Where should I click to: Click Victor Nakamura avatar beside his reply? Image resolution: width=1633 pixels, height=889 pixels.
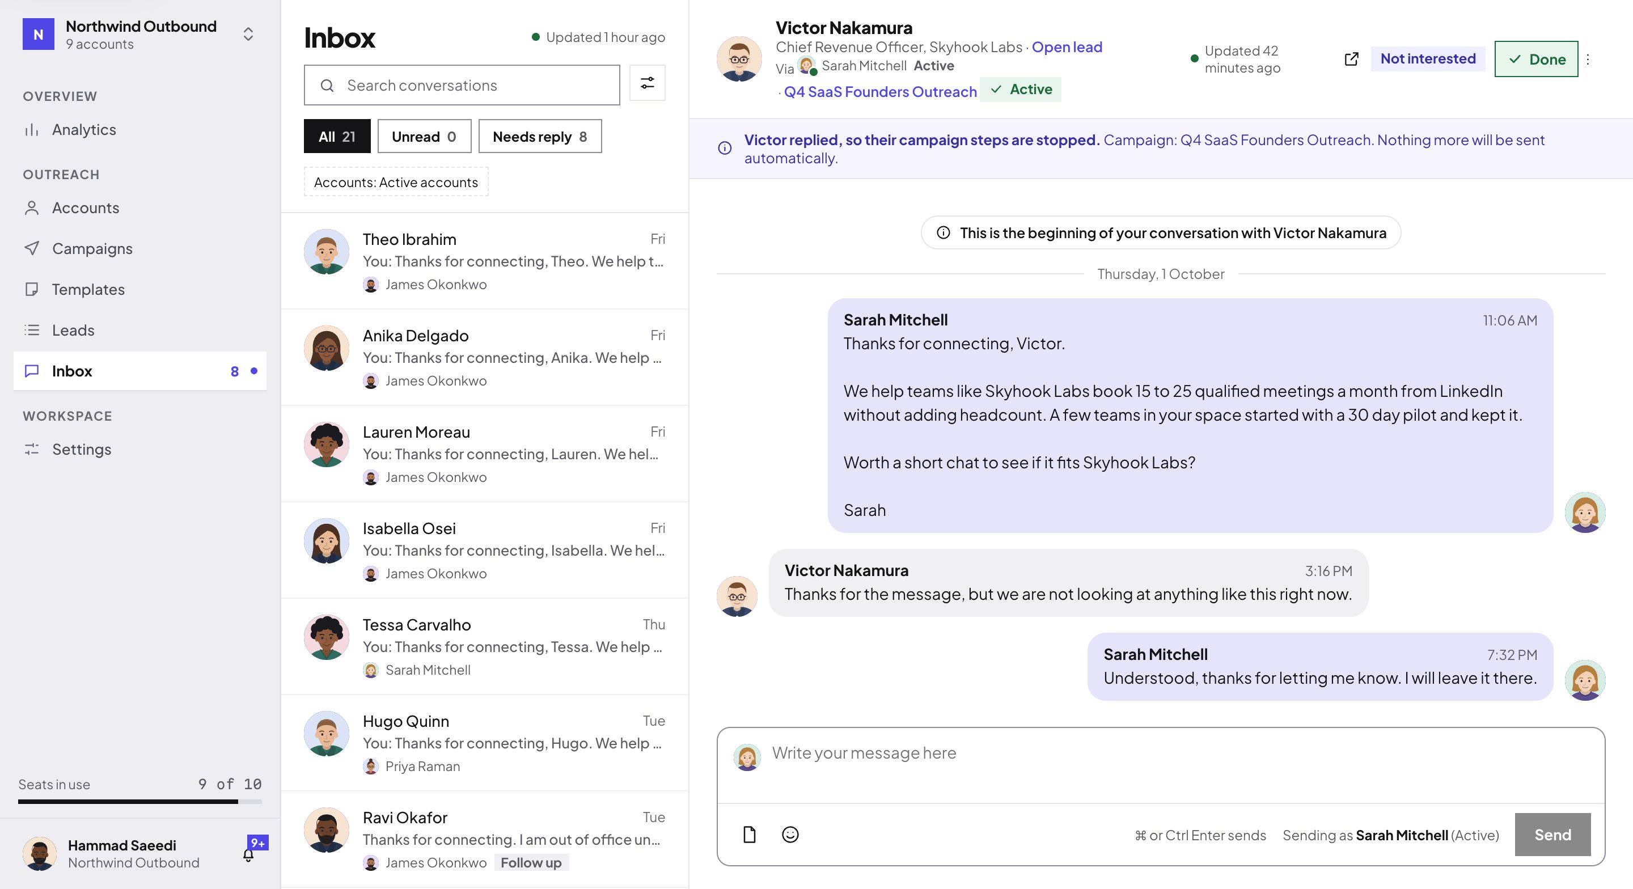point(737,596)
